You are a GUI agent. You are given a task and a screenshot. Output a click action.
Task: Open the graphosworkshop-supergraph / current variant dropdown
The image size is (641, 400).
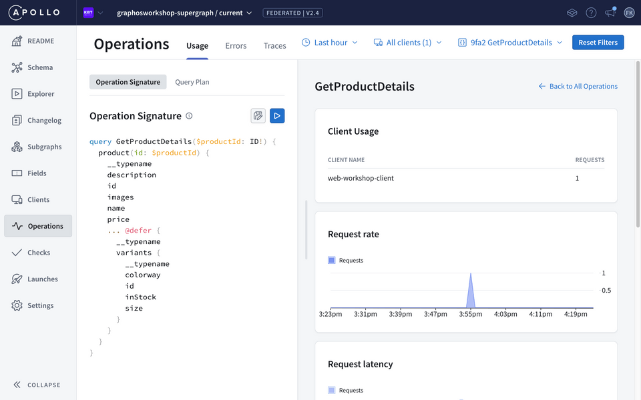pos(184,13)
